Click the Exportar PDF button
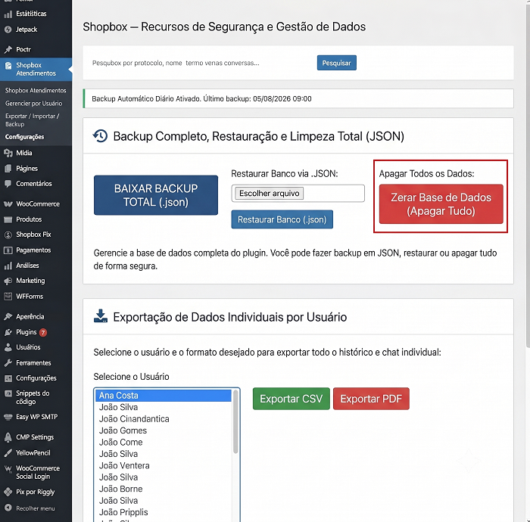The image size is (530, 522). tap(371, 399)
